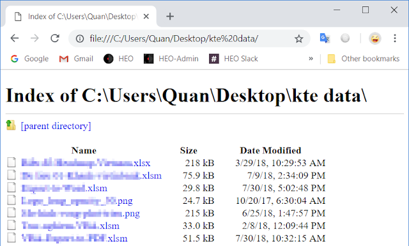Select date '7/30/18, 10:32:15 AM'

tap(281, 238)
